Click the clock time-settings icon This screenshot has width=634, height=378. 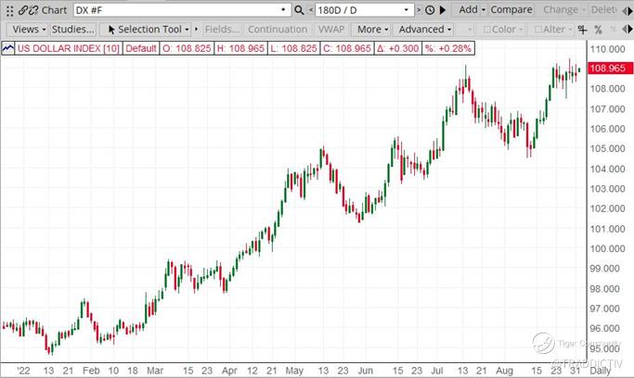tap(430, 10)
